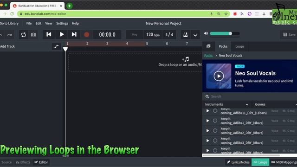Start playback with the Play button
297x167 pixels.
click(x=62, y=34)
